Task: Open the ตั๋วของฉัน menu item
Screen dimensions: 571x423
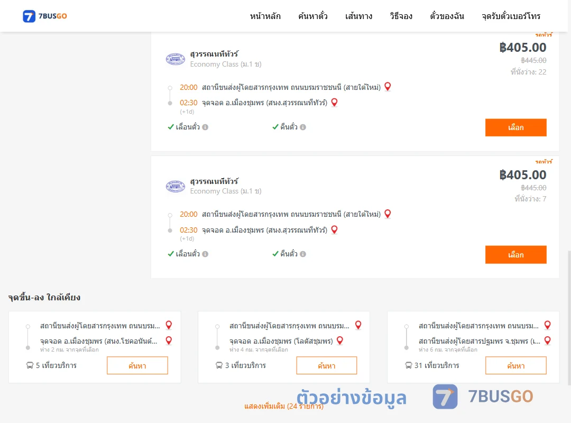Action: click(x=447, y=16)
